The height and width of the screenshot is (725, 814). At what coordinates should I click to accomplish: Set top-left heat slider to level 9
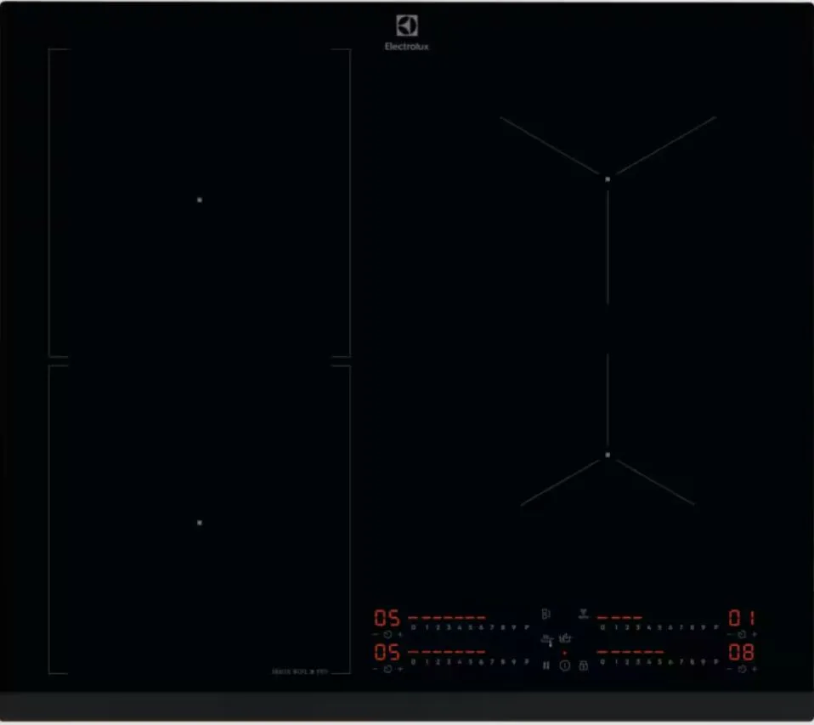515,626
